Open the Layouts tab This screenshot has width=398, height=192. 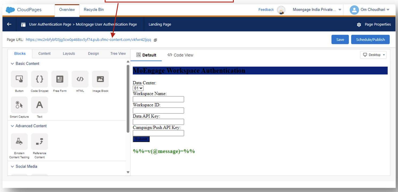[69, 54]
